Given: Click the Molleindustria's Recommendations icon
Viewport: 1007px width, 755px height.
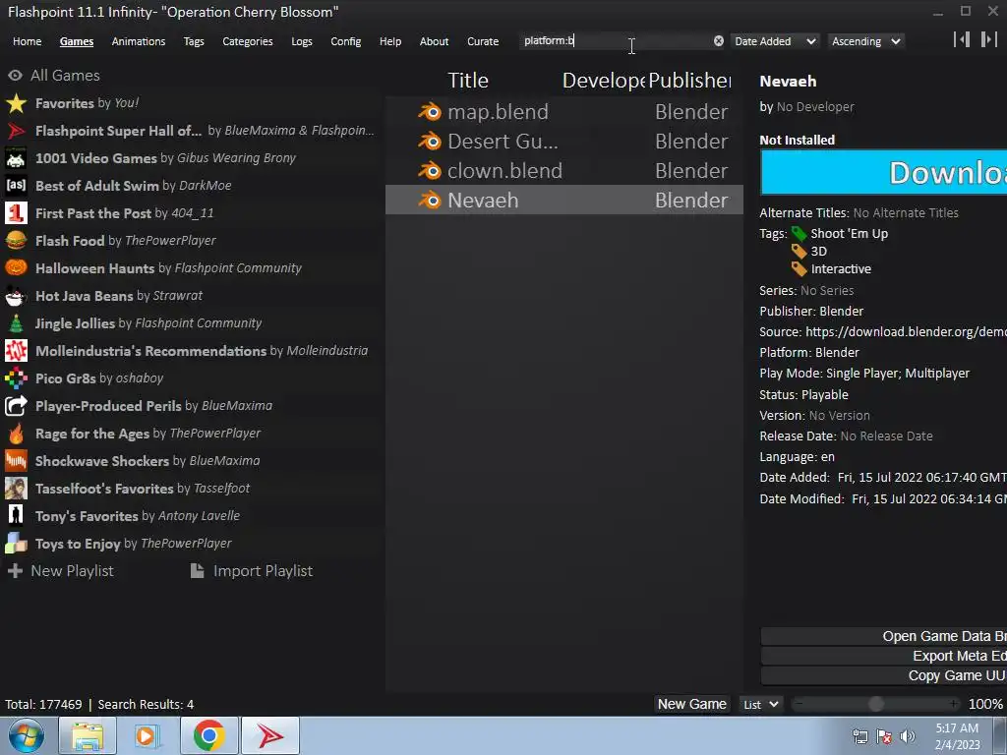Looking at the screenshot, I should click(x=16, y=351).
